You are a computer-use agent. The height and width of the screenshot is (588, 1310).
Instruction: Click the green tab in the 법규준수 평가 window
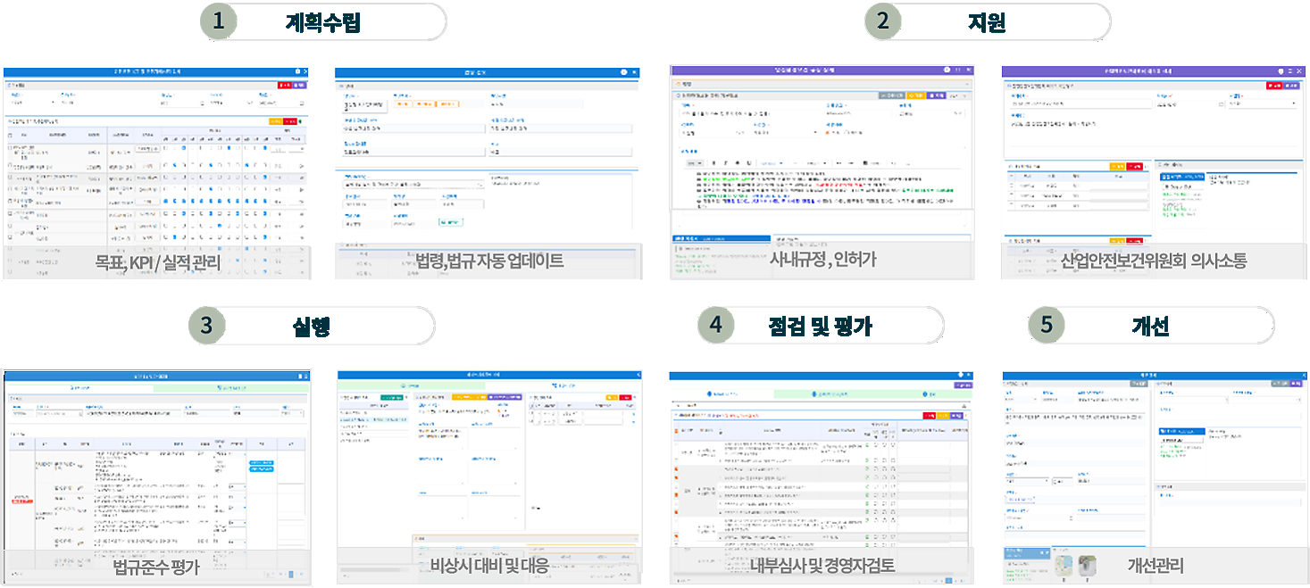pos(230,388)
